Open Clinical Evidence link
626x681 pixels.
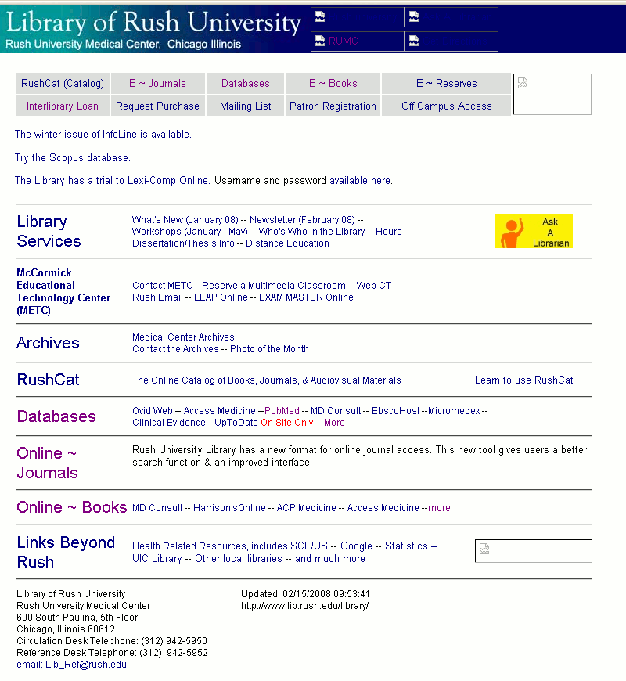(169, 423)
